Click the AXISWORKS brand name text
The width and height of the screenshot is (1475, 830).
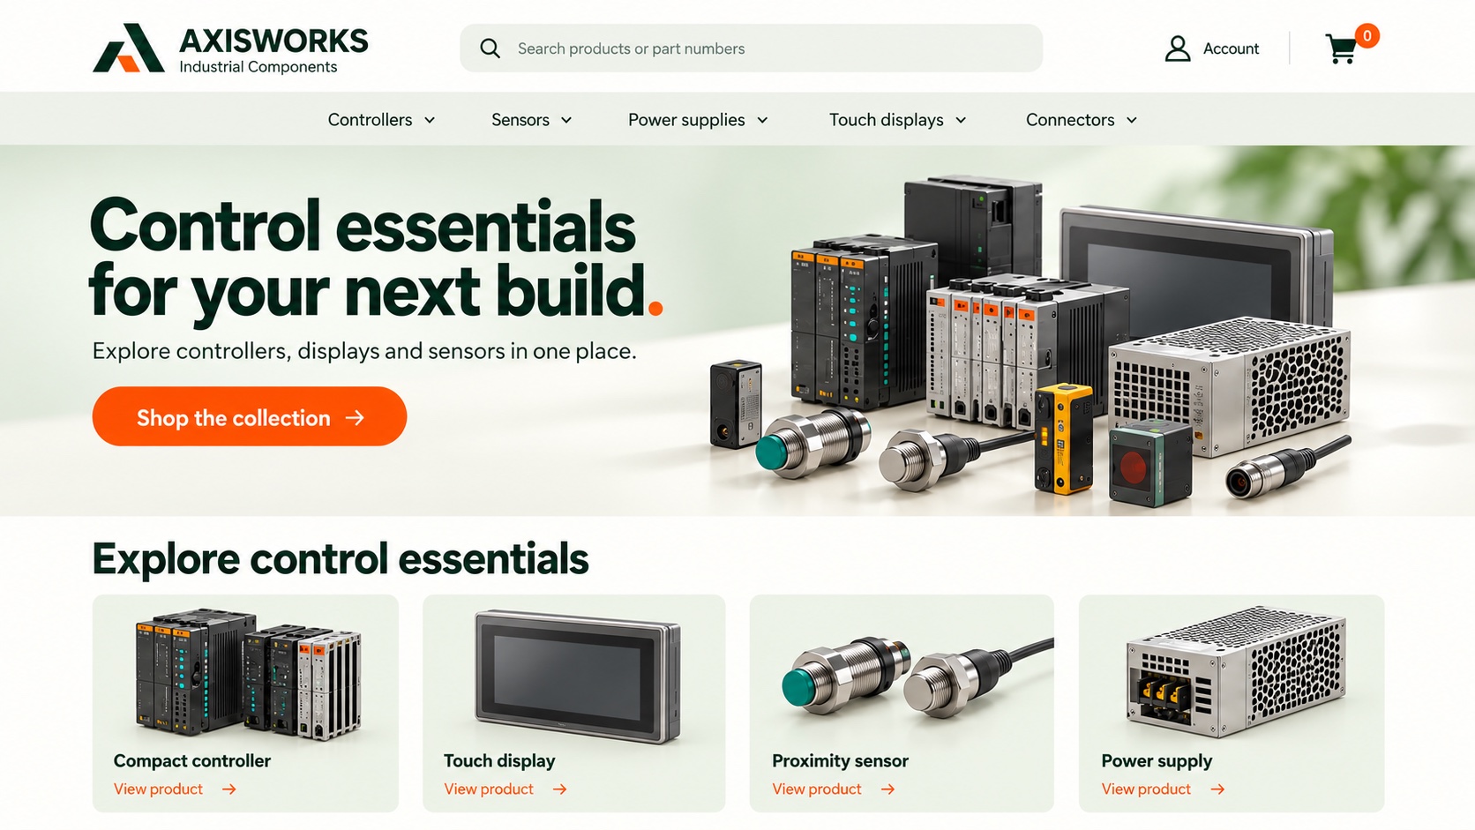pyautogui.click(x=273, y=41)
